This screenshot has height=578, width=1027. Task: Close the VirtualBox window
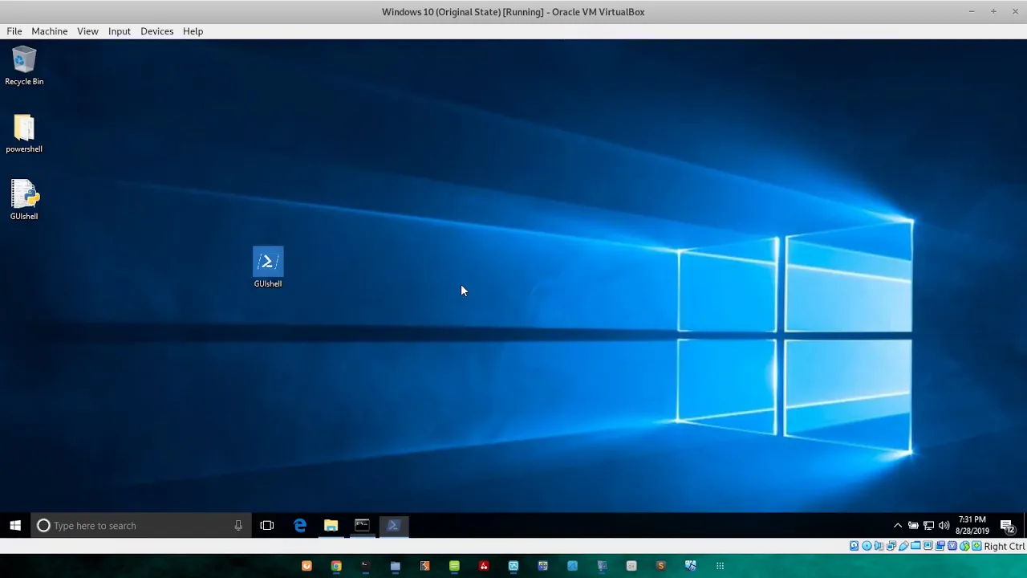(x=1014, y=11)
